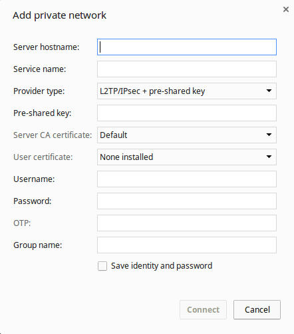The height and width of the screenshot is (334, 294).
Task: Click the 'Server CA certificate:' label
Action: [53, 135]
